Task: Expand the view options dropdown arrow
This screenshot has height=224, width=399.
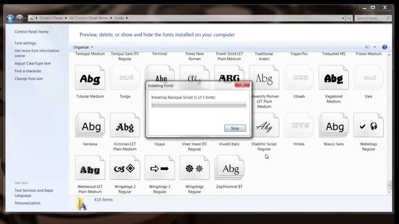Action: click(375, 47)
